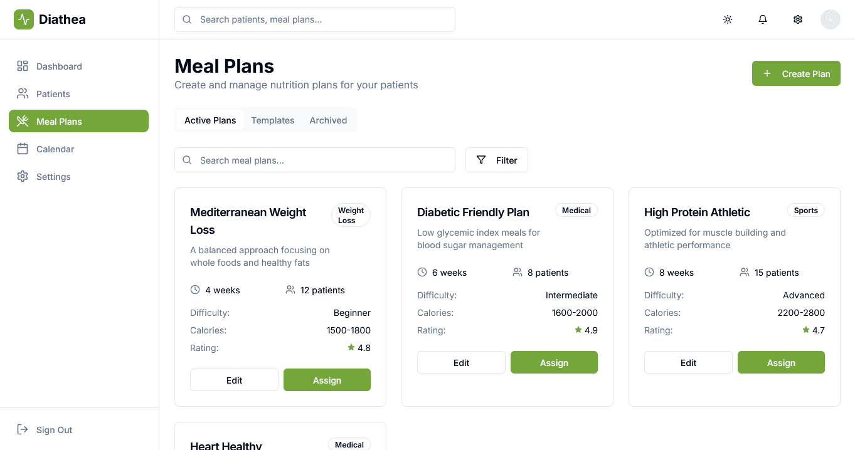Click Create Plan

(795, 73)
